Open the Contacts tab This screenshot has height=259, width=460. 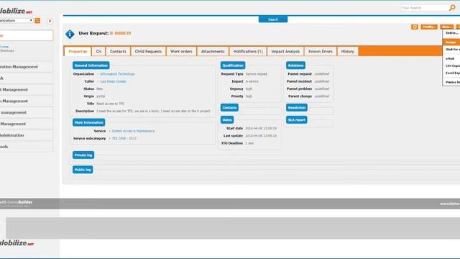118,51
